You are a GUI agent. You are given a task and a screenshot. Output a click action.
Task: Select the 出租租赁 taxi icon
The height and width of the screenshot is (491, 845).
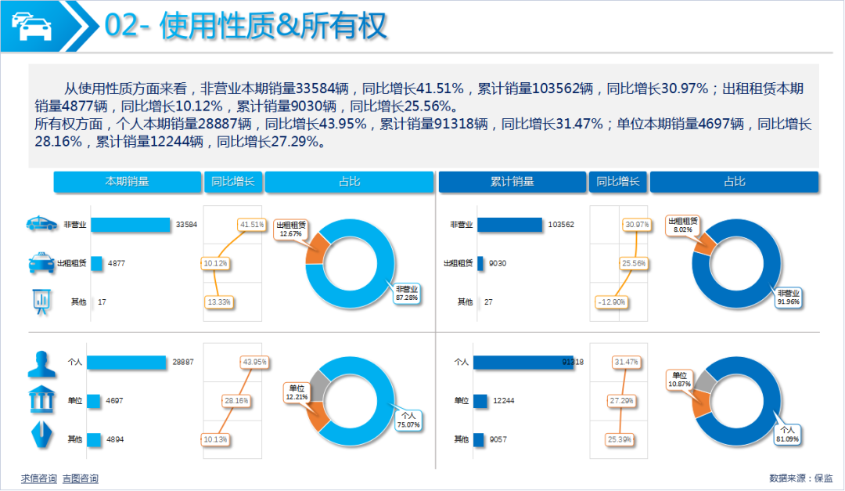(41, 263)
